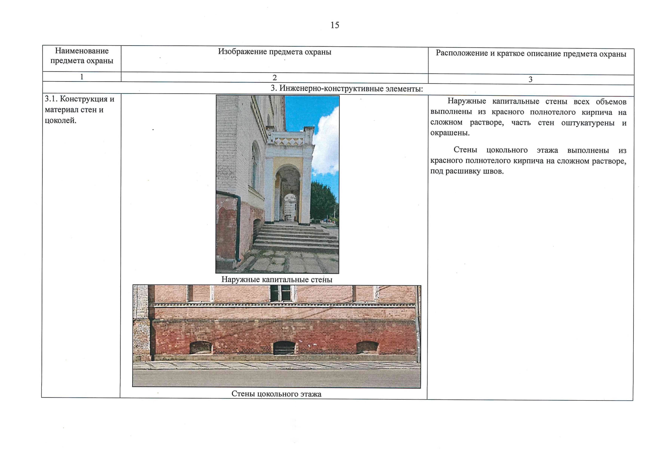
Task: Select the paragraph about "под расшивку швов"
Action: click(x=528, y=160)
